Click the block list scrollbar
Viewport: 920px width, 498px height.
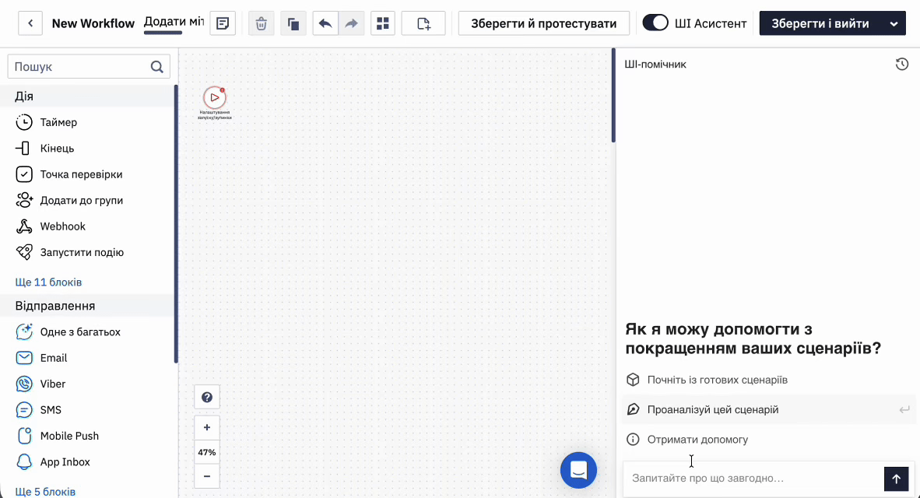[176, 224]
